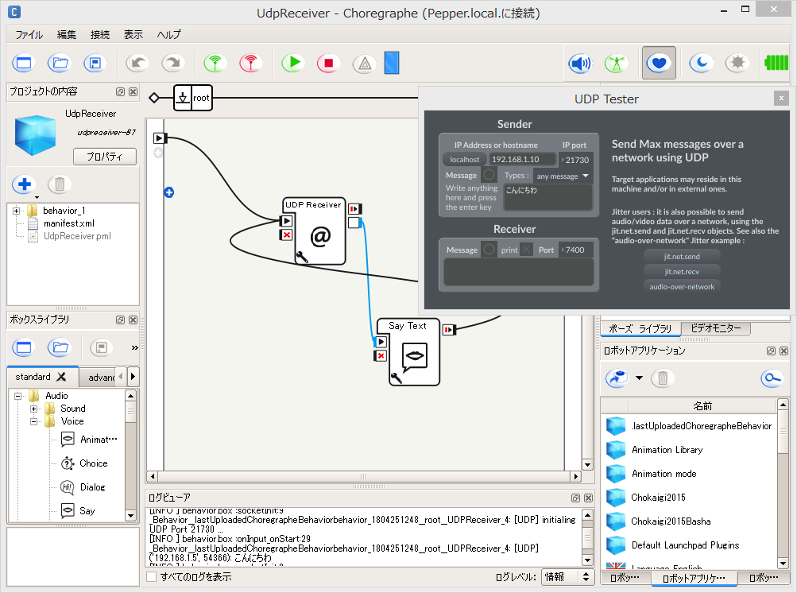Show more box library toolbar items chevron

pyautogui.click(x=135, y=348)
